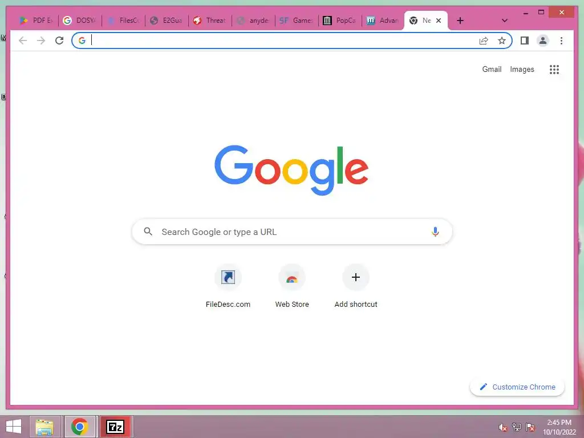The height and width of the screenshot is (438, 584).
Task: Open the side panel button
Action: tap(525, 40)
